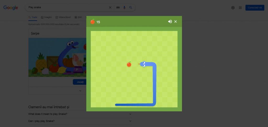The width and height of the screenshot is (268, 127).
Task: Click the Șarpe game card thumbnail
Action: [57, 57]
